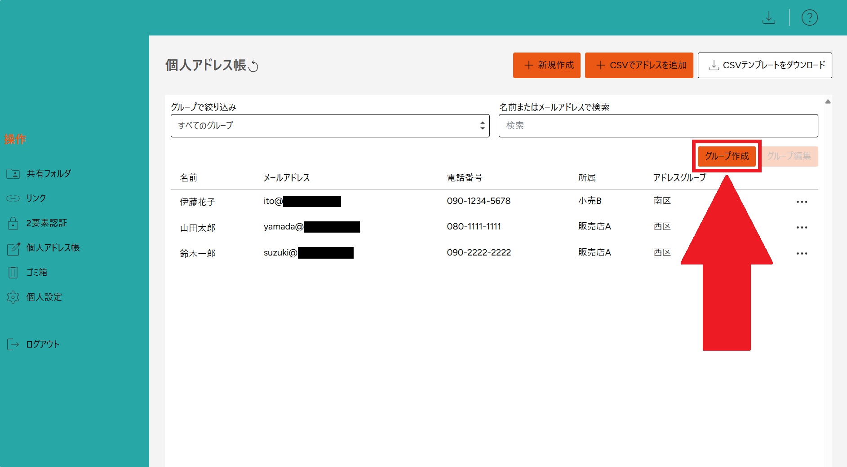Screen dimensions: 847x467
Task: Click the ゴミ箱 trash icon
Action: (x=13, y=272)
